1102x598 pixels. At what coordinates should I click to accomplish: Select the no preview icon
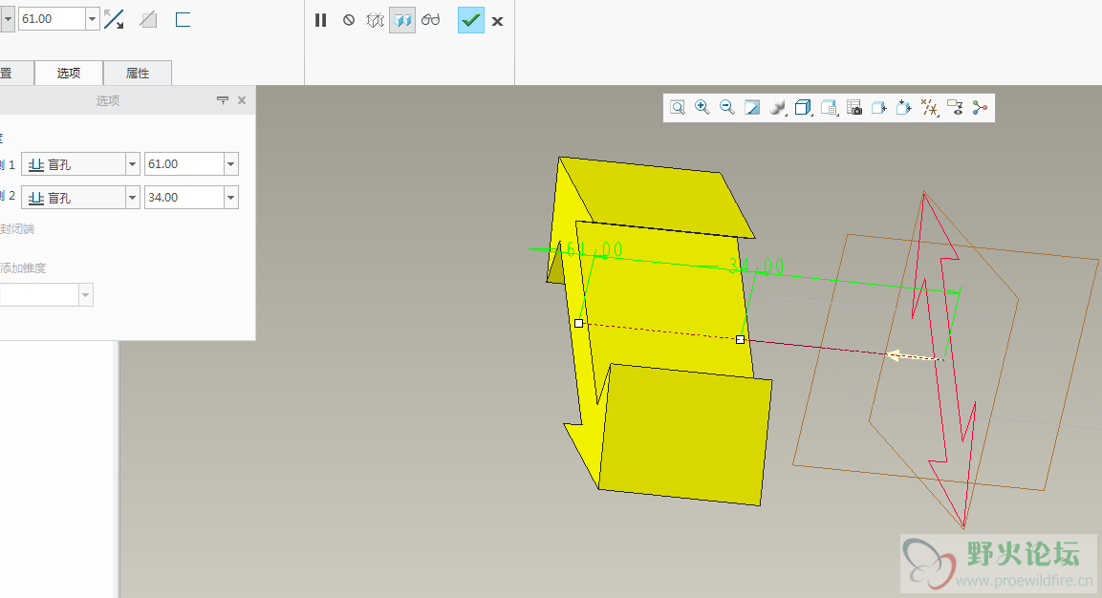[349, 20]
